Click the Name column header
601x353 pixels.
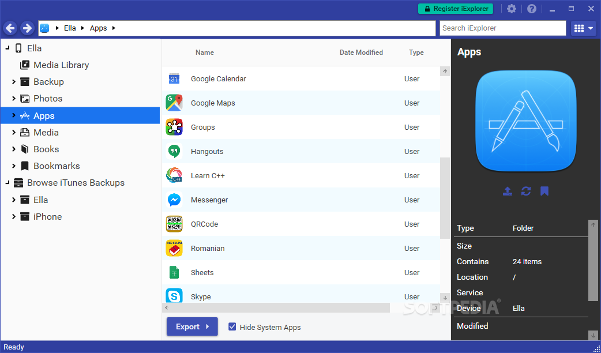click(x=205, y=52)
